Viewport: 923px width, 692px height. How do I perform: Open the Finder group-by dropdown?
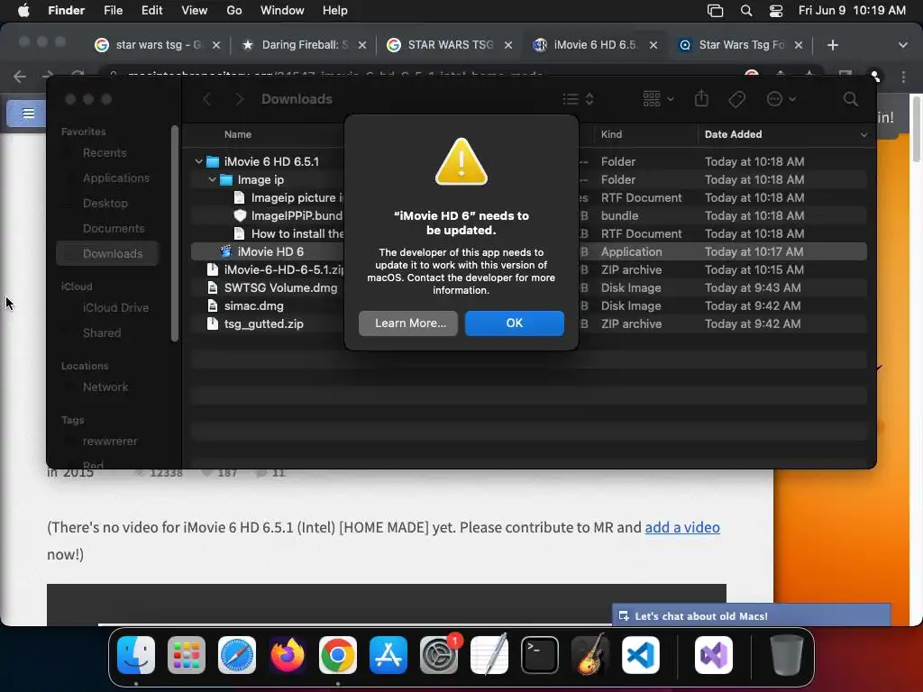(657, 99)
